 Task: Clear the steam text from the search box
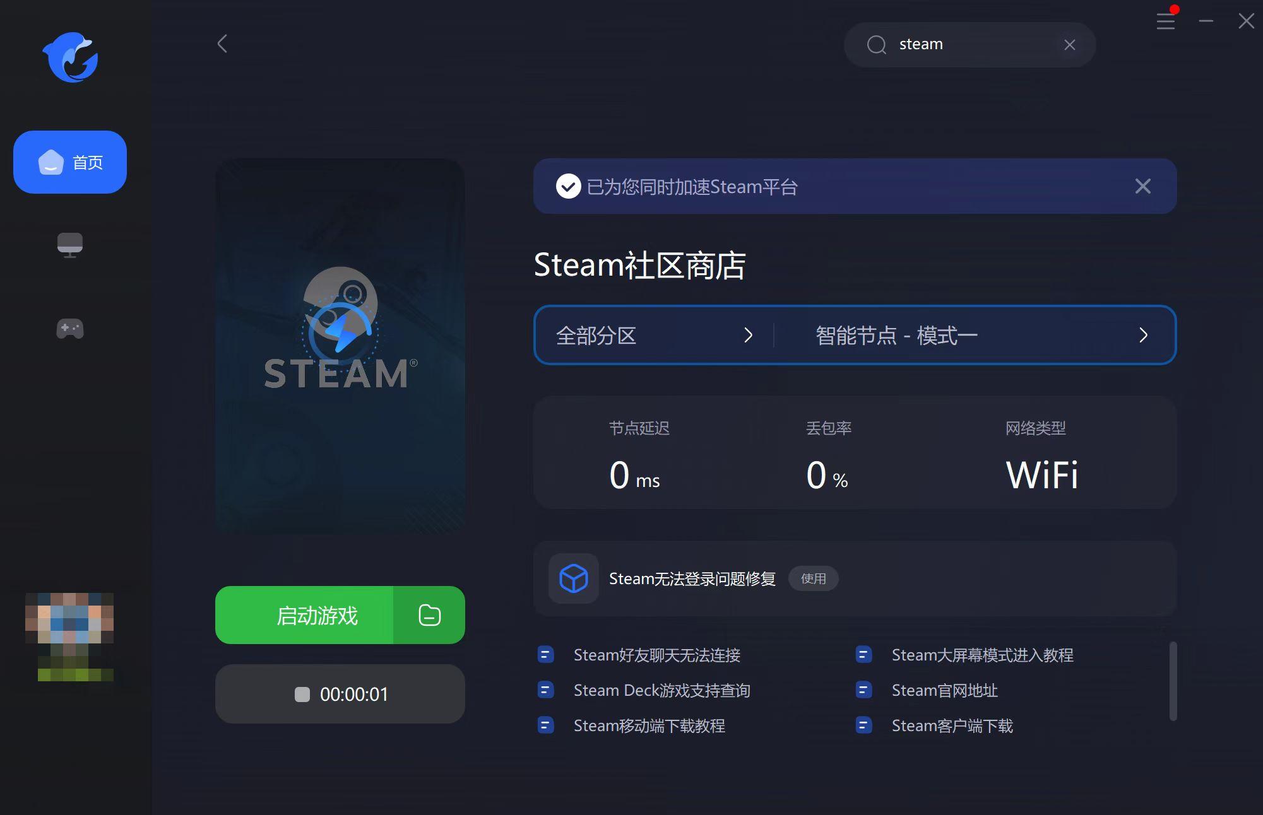pos(1069,44)
